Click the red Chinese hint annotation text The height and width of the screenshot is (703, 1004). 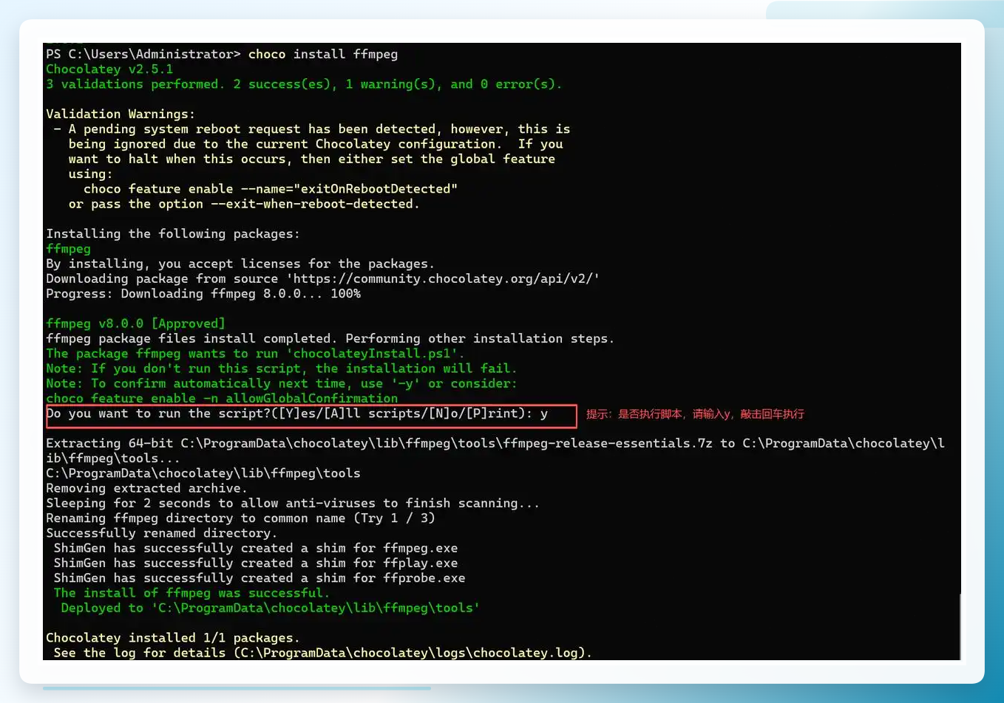pos(695,414)
